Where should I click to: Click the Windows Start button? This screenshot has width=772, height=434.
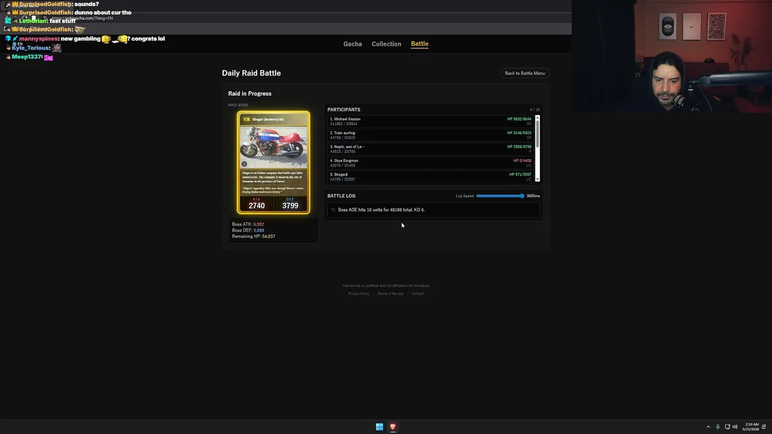click(379, 427)
